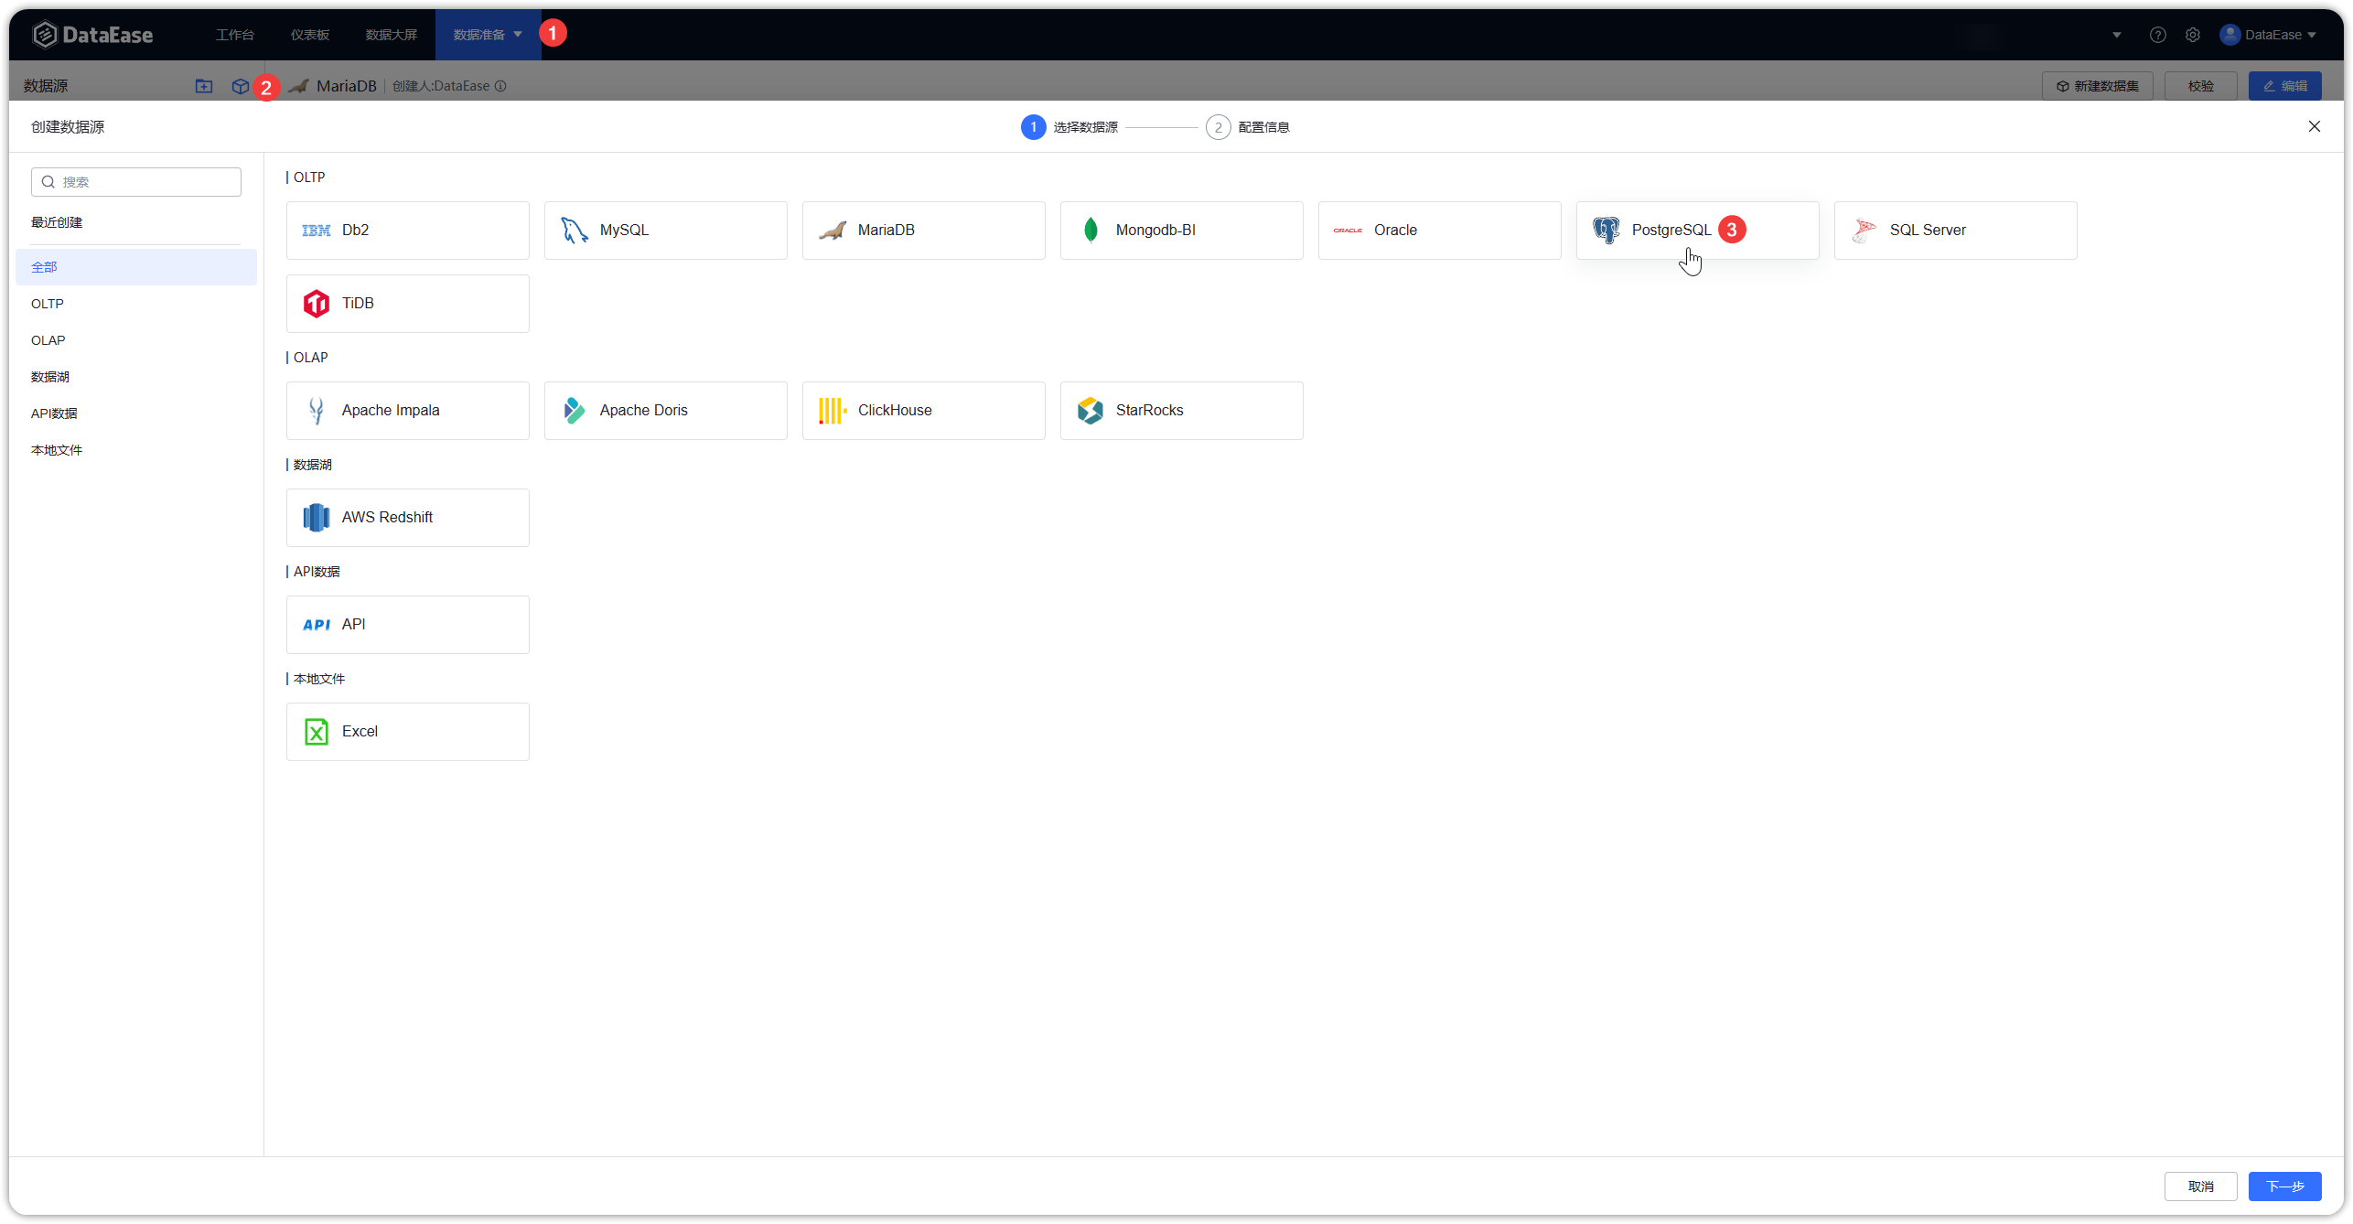Click 下一步 to proceed next step
Image resolution: width=2353 pixels, height=1224 pixels.
pos(2284,1186)
